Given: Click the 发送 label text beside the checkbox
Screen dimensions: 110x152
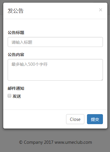Looking at the screenshot, I should (17, 96).
